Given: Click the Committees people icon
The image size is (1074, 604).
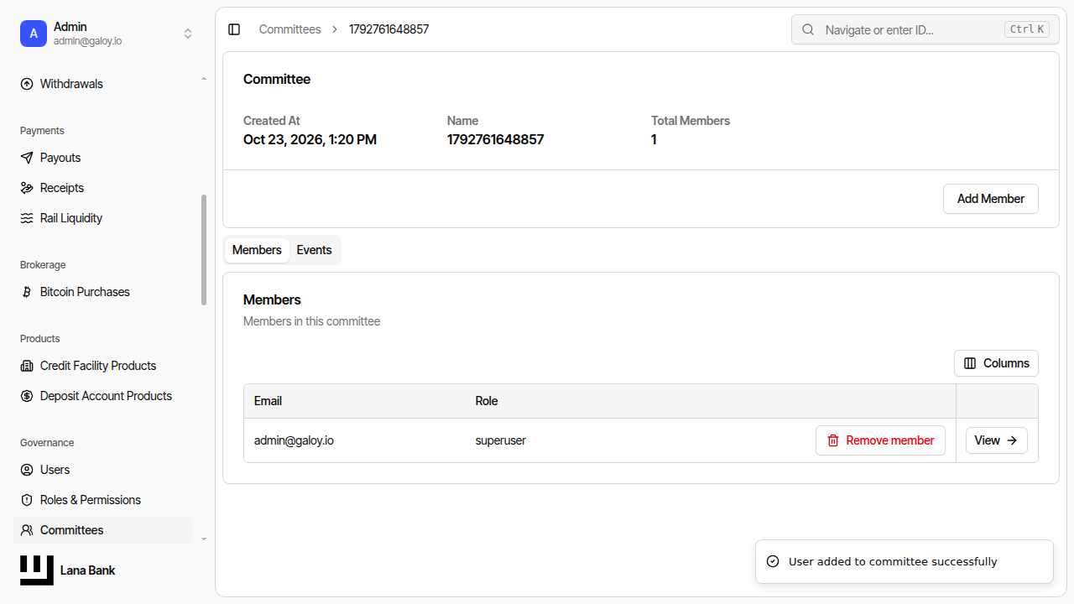Looking at the screenshot, I should [x=27, y=530].
